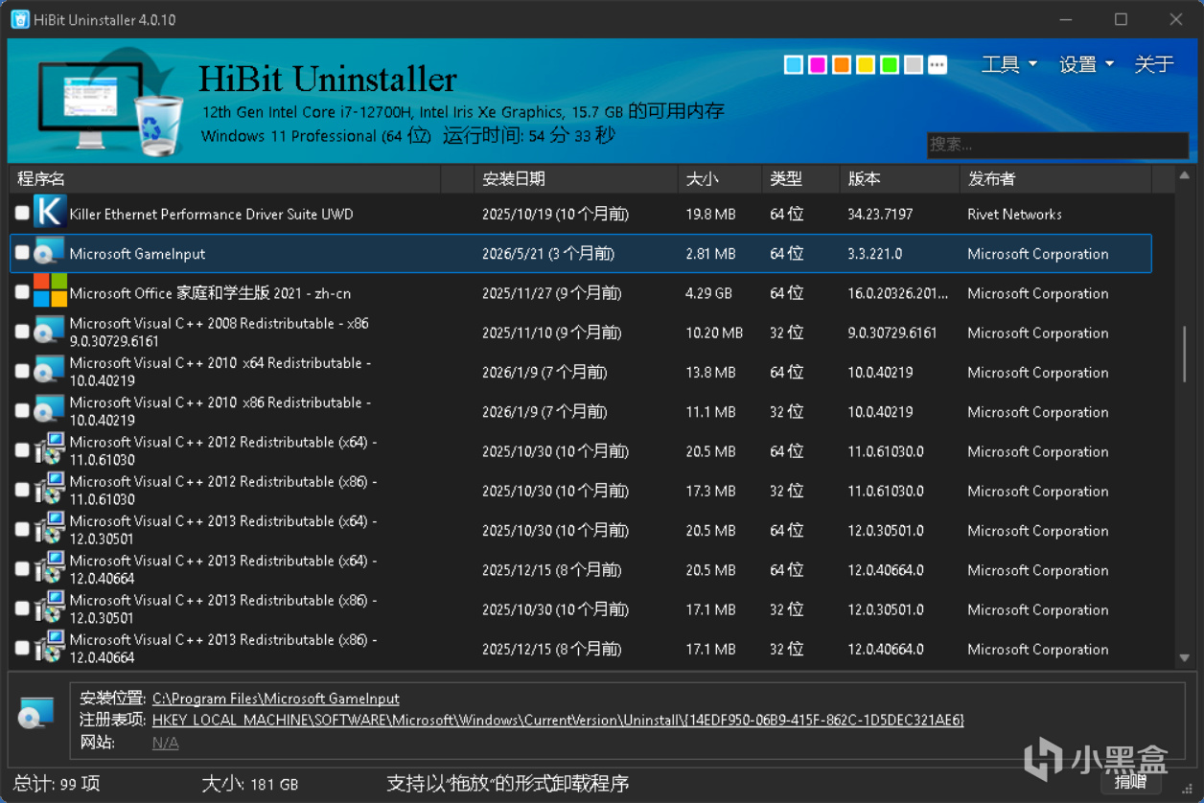The height and width of the screenshot is (803, 1204).
Task: Click the list scrollbar down arrow
Action: tap(1185, 657)
